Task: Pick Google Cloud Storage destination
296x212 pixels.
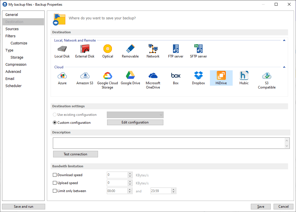Action: (x=107, y=80)
